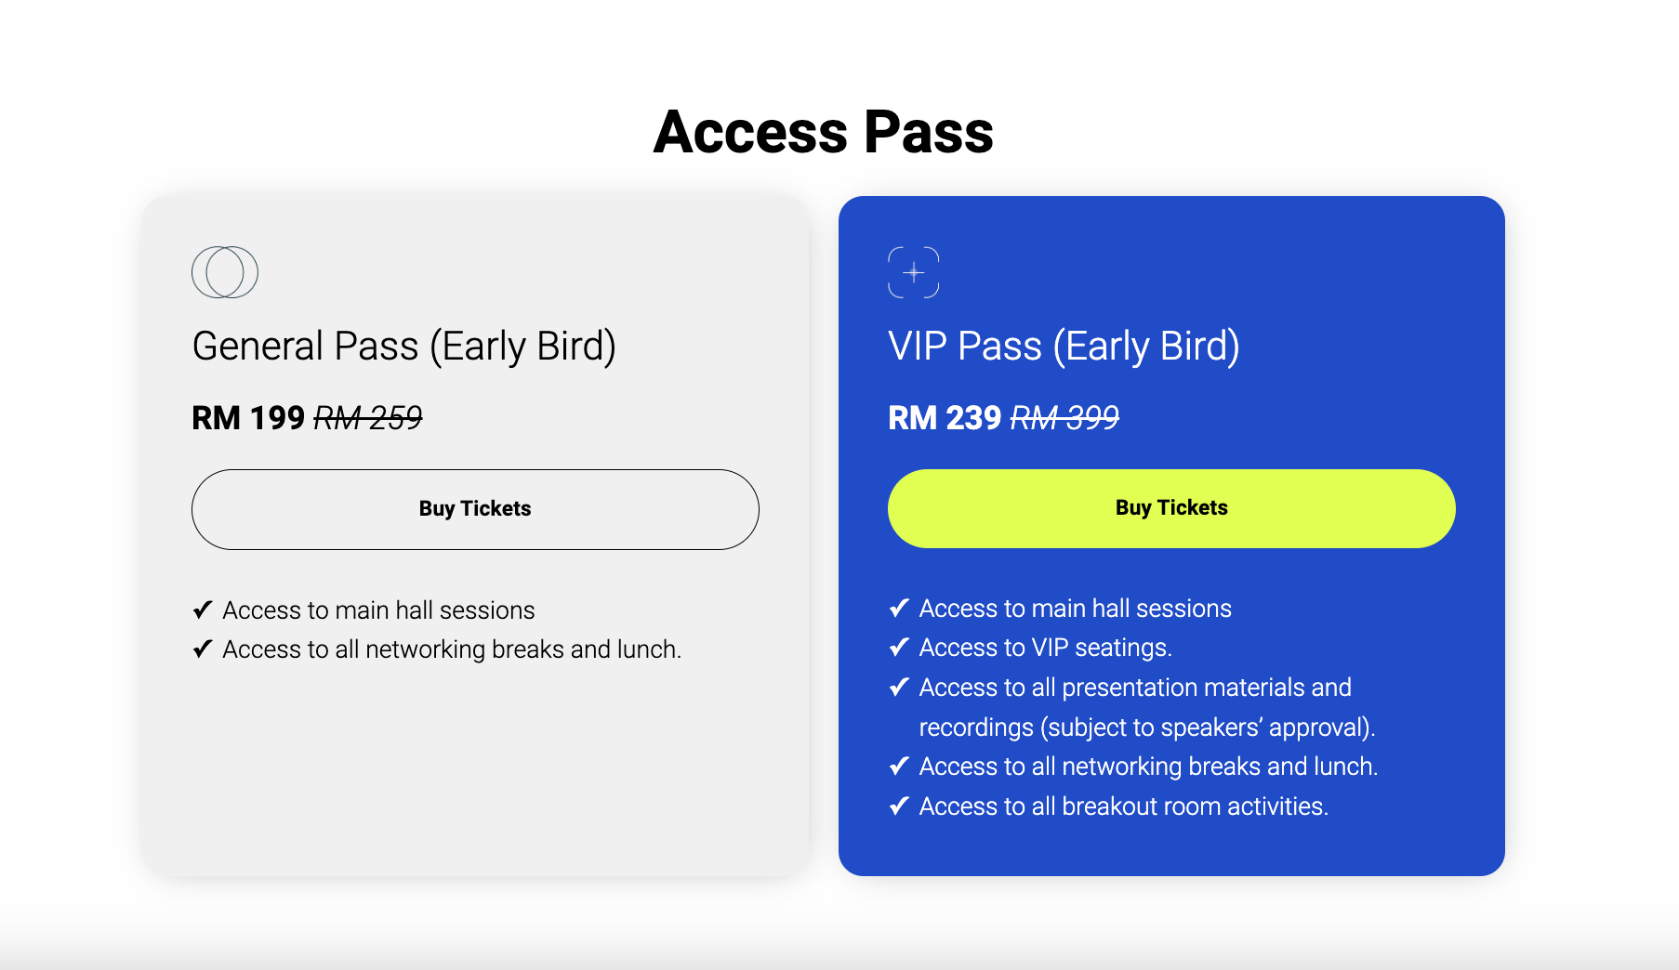1679x970 pixels.
Task: Click the overlapping circles General Pass icon
Action: [225, 272]
